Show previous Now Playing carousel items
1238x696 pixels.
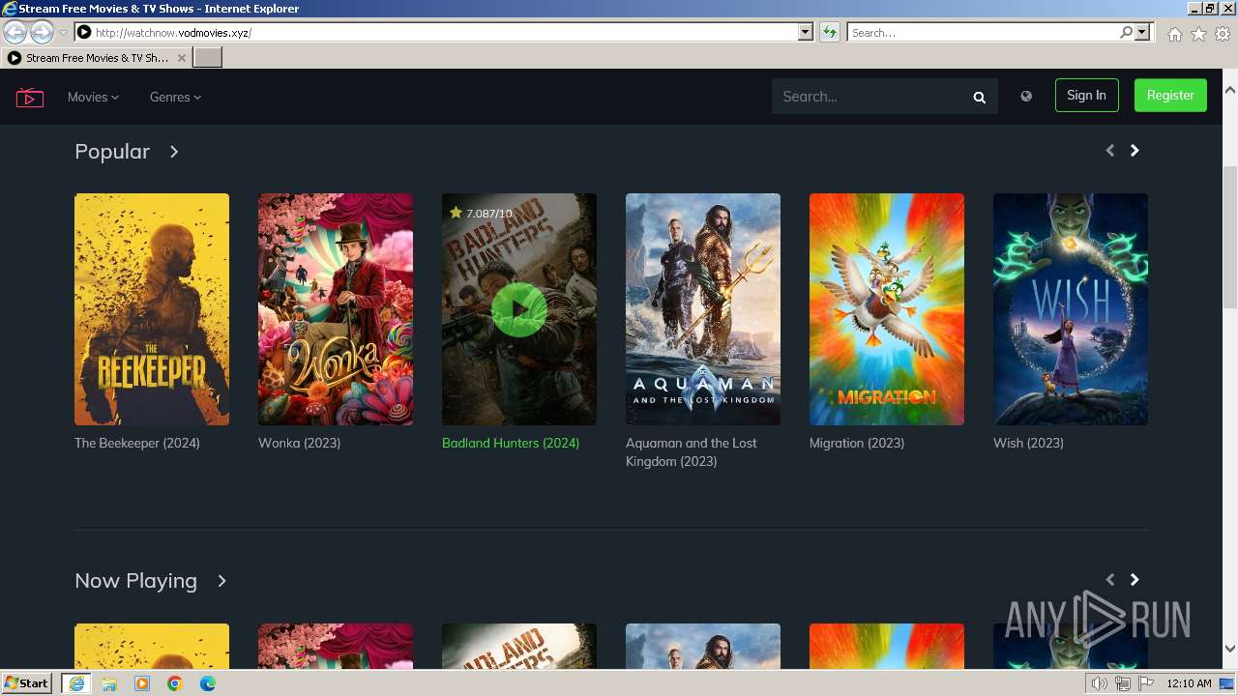(1109, 579)
